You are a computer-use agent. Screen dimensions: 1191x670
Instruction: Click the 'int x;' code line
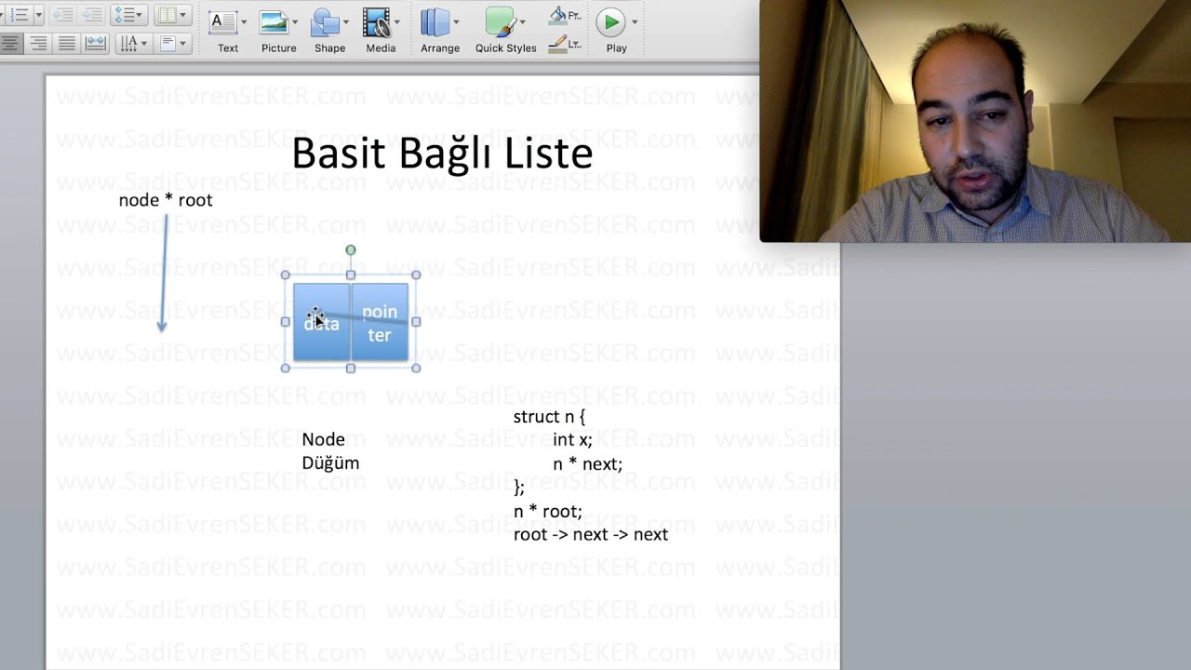tap(572, 440)
